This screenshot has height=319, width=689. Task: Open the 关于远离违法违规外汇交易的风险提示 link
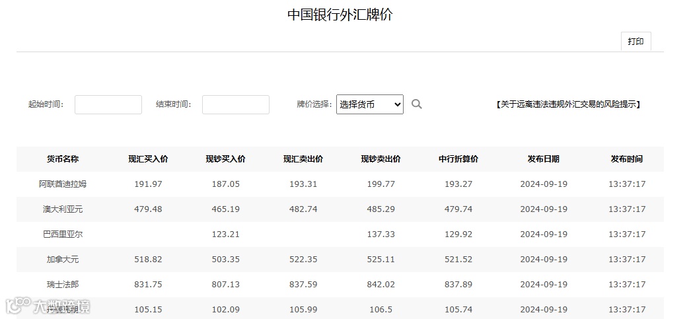(568, 104)
